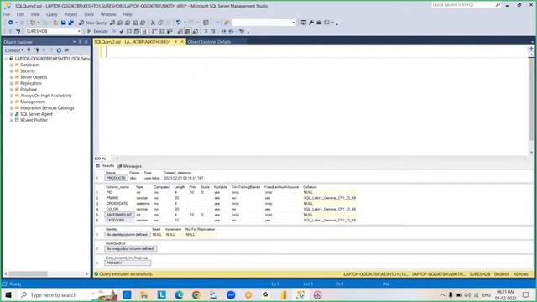Viewport: 537px width, 302px height.
Task: Click the Execute query button
Action: click(97, 31)
